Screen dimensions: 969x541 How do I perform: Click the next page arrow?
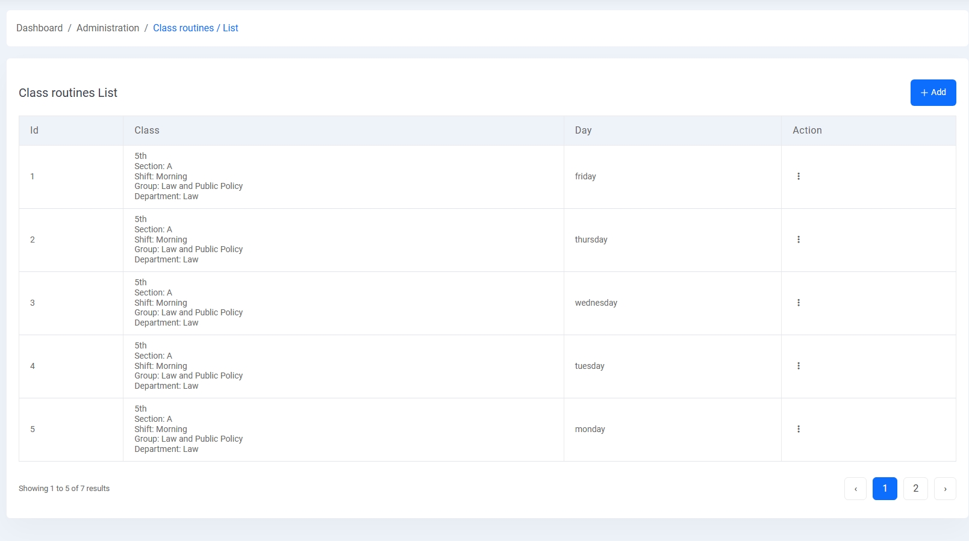click(x=945, y=489)
